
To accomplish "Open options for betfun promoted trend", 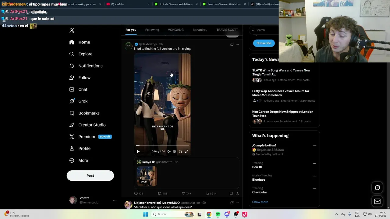I will 314,145.
